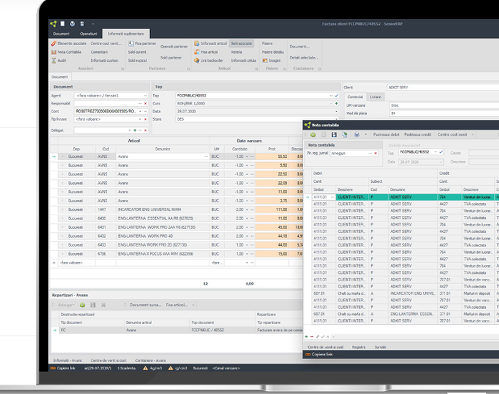499x394 pixels.
Task: Open the Centre cost venit dropdown
Action: point(473,134)
